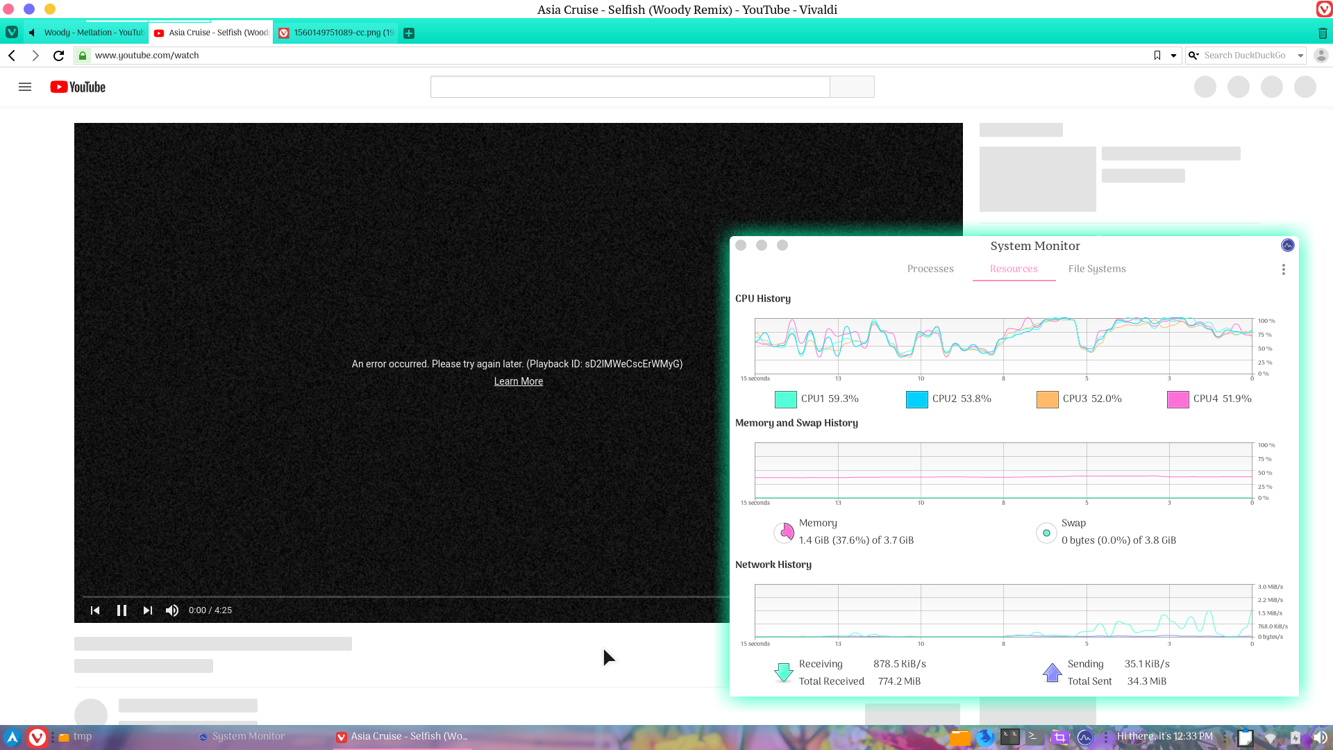Open the Vivaldi menu button in the tab bar
1333x750 pixels.
tap(12, 33)
